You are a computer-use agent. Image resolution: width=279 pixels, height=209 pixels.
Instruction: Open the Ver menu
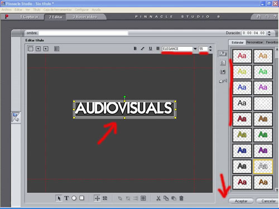click(28, 9)
